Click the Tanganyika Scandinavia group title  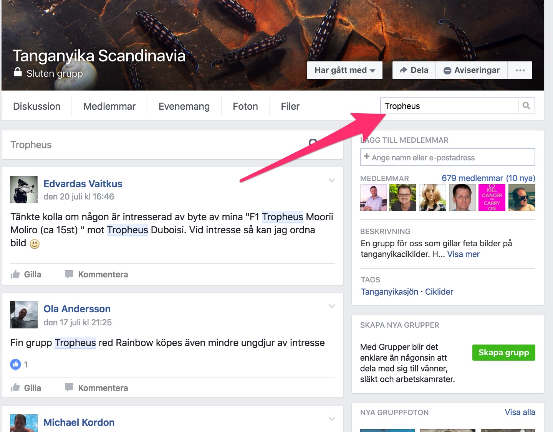(99, 56)
